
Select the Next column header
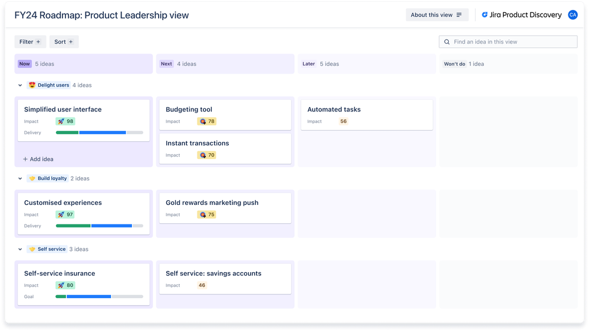(x=225, y=64)
